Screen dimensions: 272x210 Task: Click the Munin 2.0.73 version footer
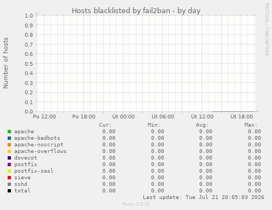coord(136,204)
